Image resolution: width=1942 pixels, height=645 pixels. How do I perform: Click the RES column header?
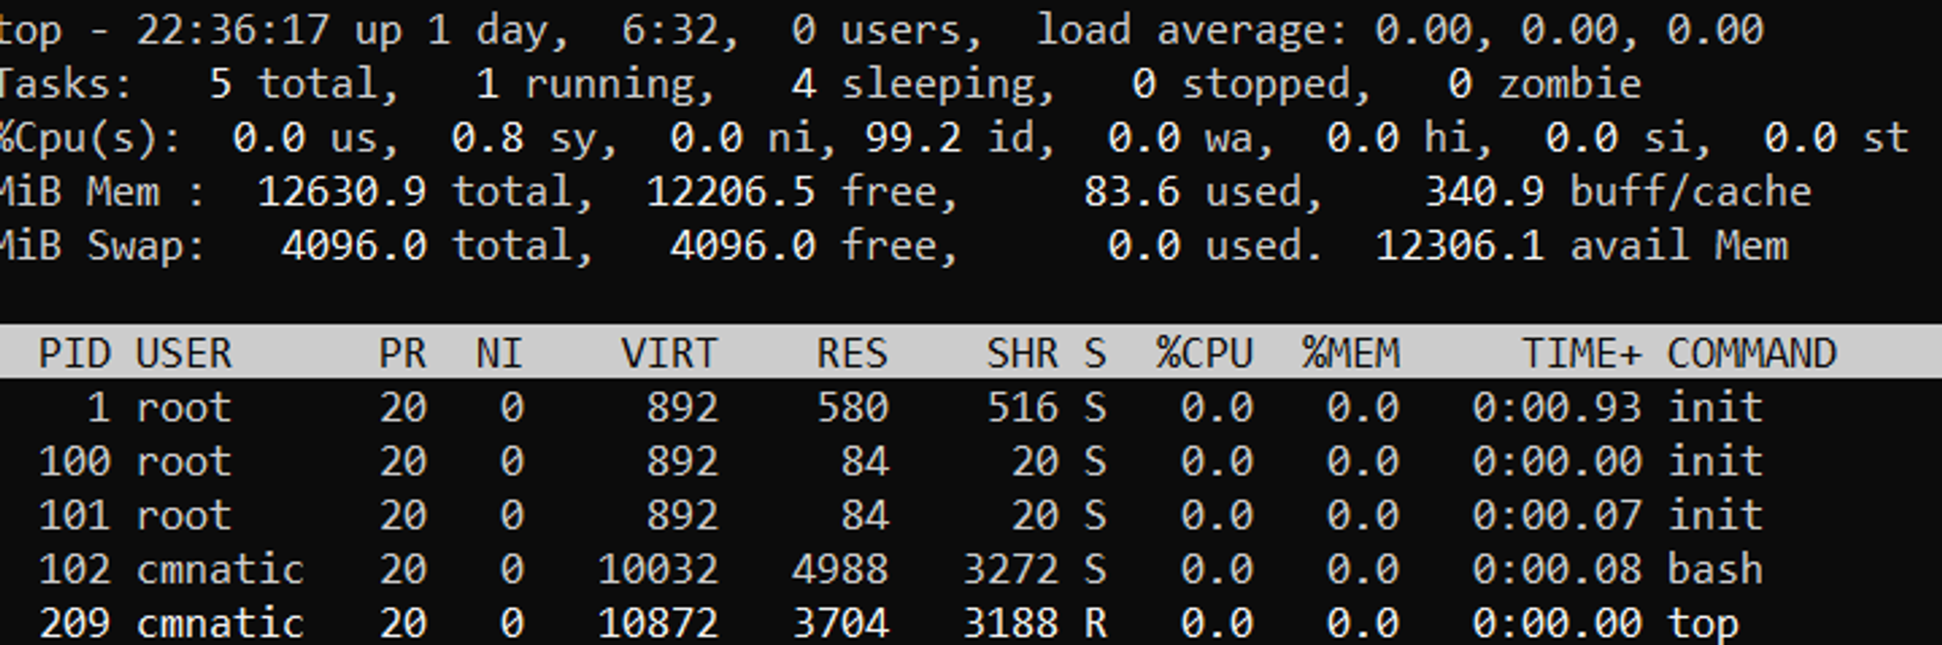(x=852, y=353)
